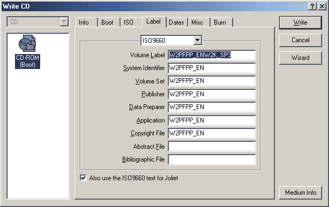This screenshot has width=329, height=207.
Task: Click into the Volume Label field
Action: (212, 55)
